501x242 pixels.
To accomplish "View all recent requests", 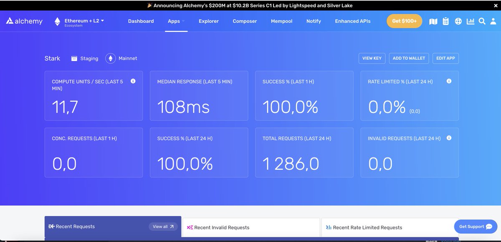I will 163,227.
